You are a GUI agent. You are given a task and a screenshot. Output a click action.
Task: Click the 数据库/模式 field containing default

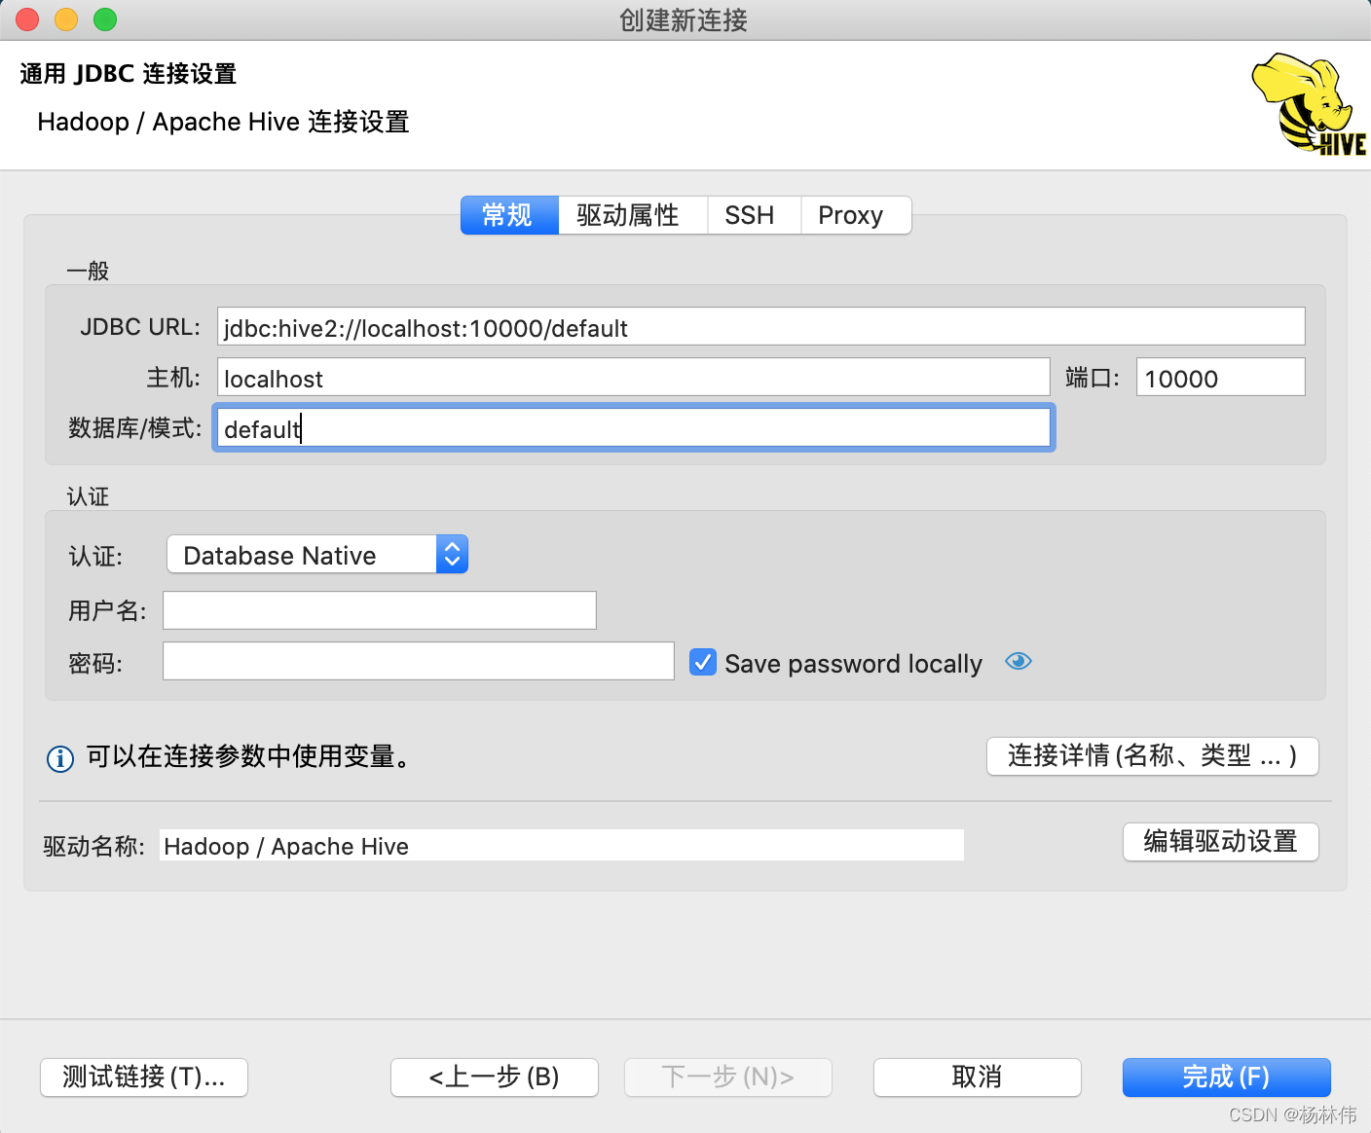(633, 427)
